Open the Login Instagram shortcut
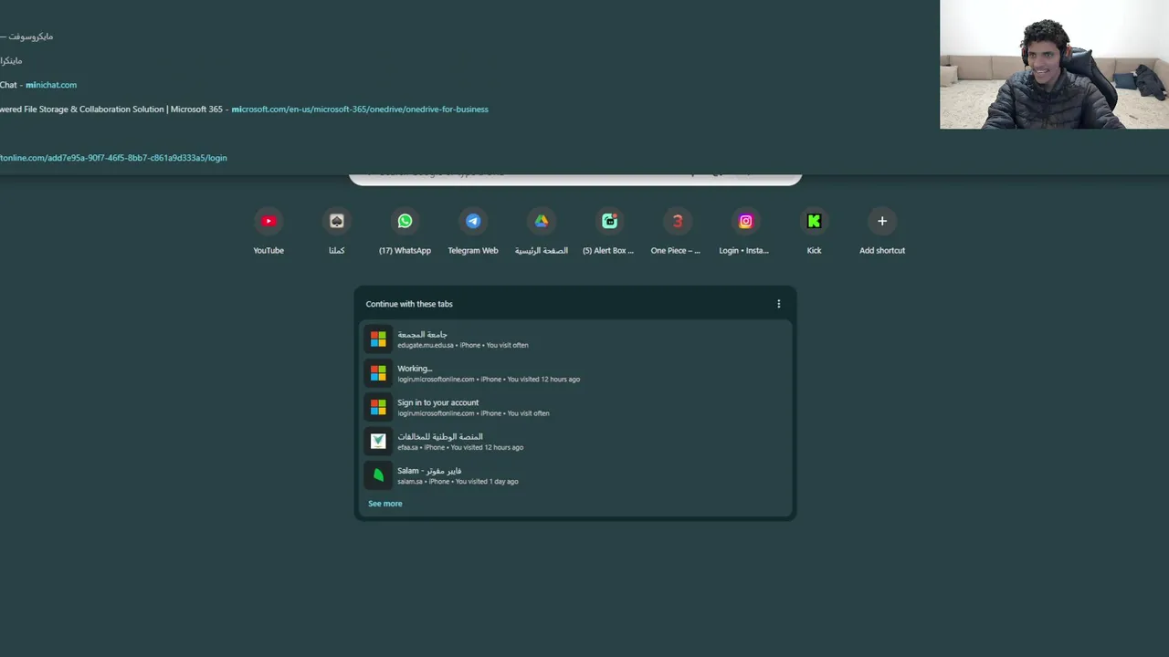1169x657 pixels. tap(745, 232)
